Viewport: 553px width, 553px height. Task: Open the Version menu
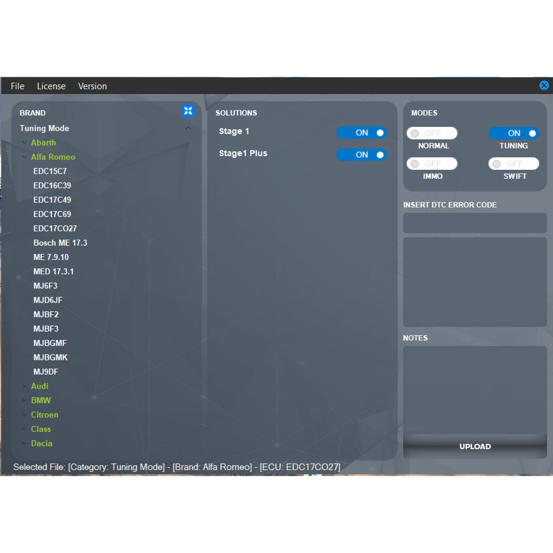(92, 86)
